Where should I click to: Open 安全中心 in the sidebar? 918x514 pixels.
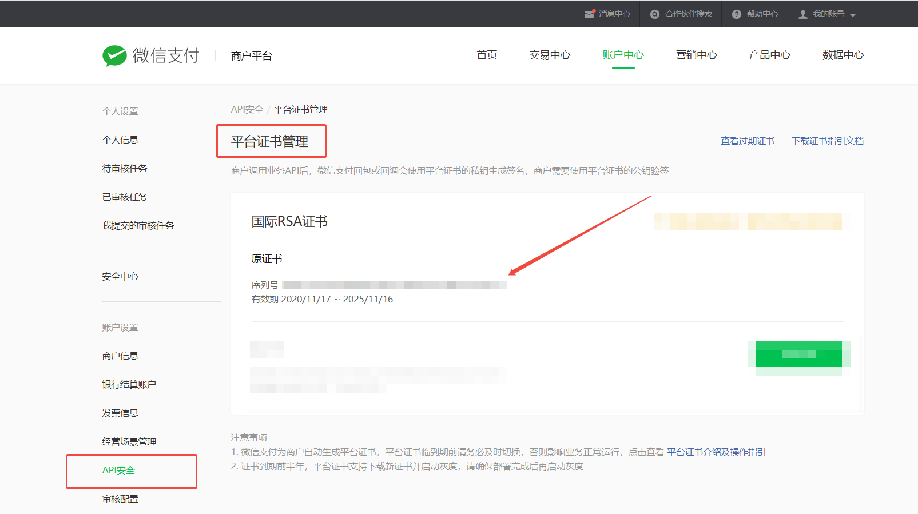120,277
